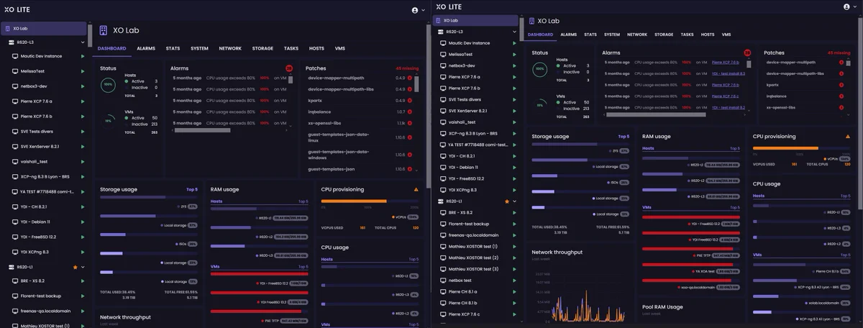Screen dimensions: 863x328
Task: Click CPU provisioning warning icon, right window
Action: (847, 136)
